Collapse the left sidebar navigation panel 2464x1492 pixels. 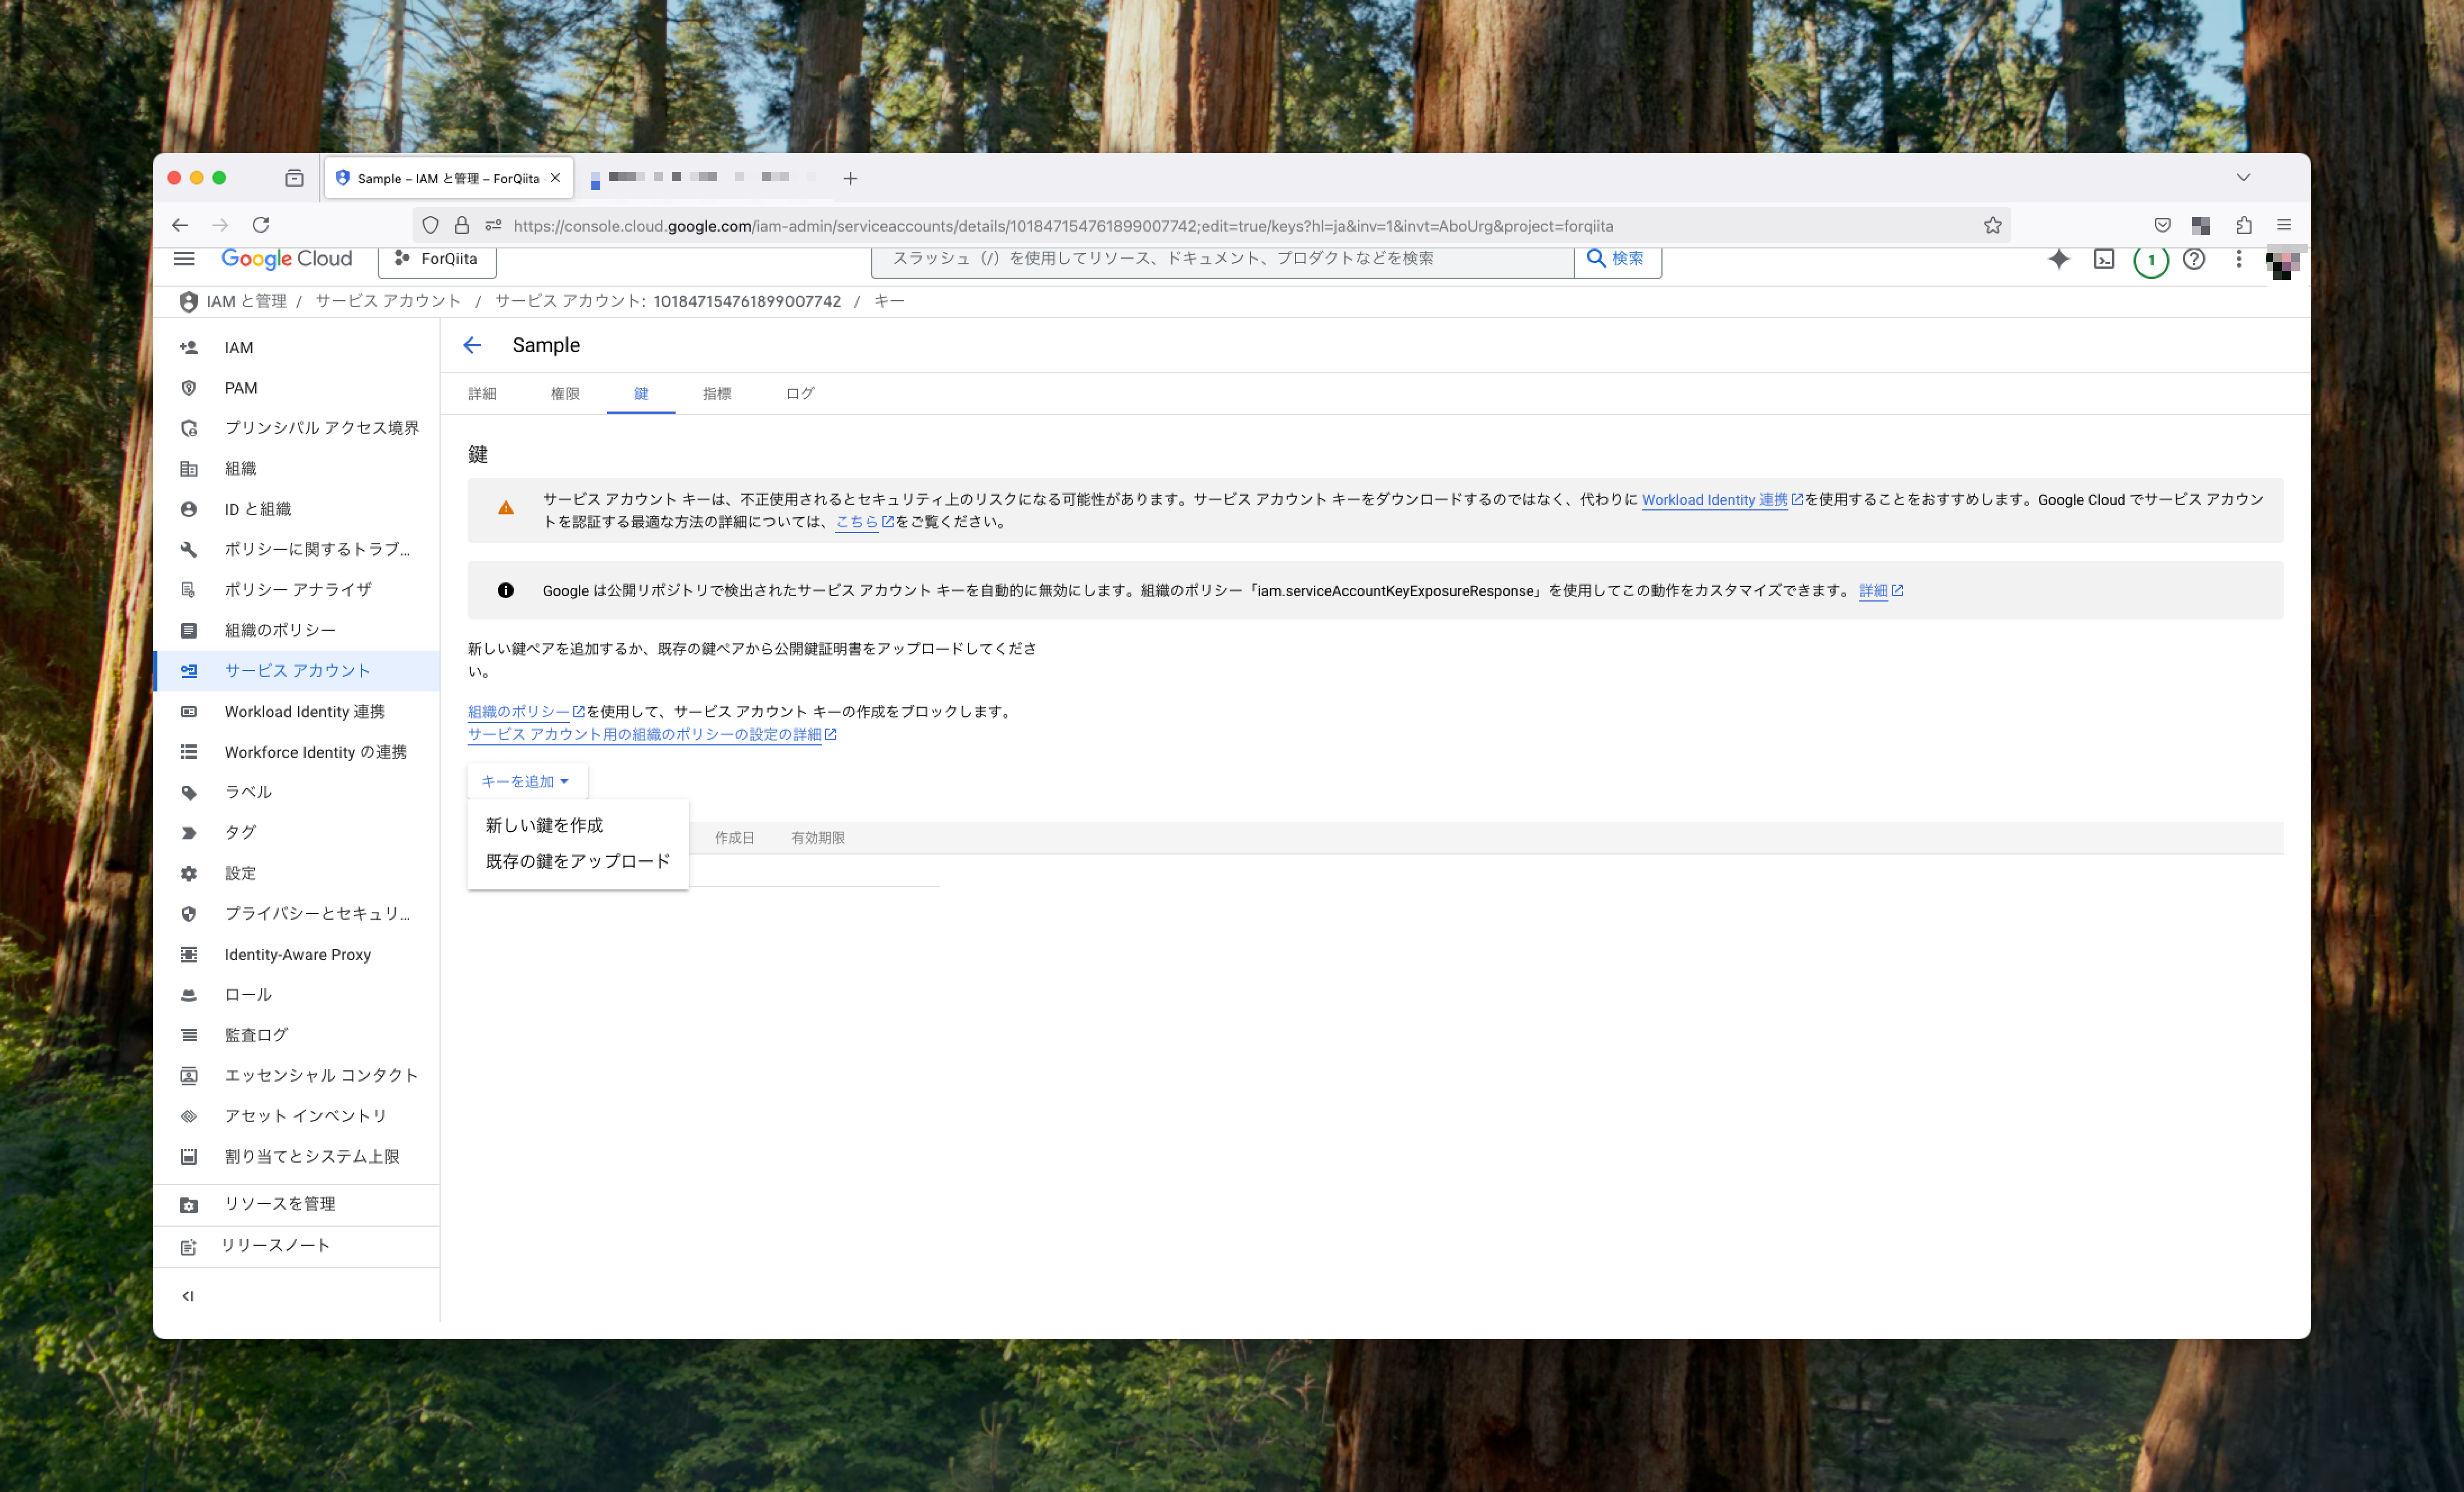pyautogui.click(x=188, y=1295)
